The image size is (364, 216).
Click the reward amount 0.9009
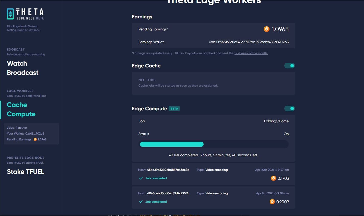tap(283, 202)
